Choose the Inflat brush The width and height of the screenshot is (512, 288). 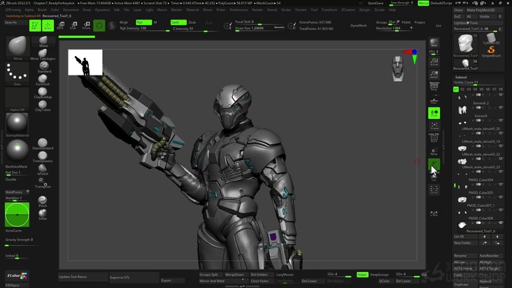43,215
